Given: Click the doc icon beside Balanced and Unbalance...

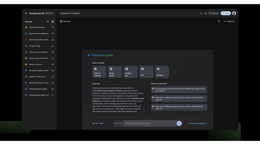Looking at the screenshot, I should click(26, 34).
